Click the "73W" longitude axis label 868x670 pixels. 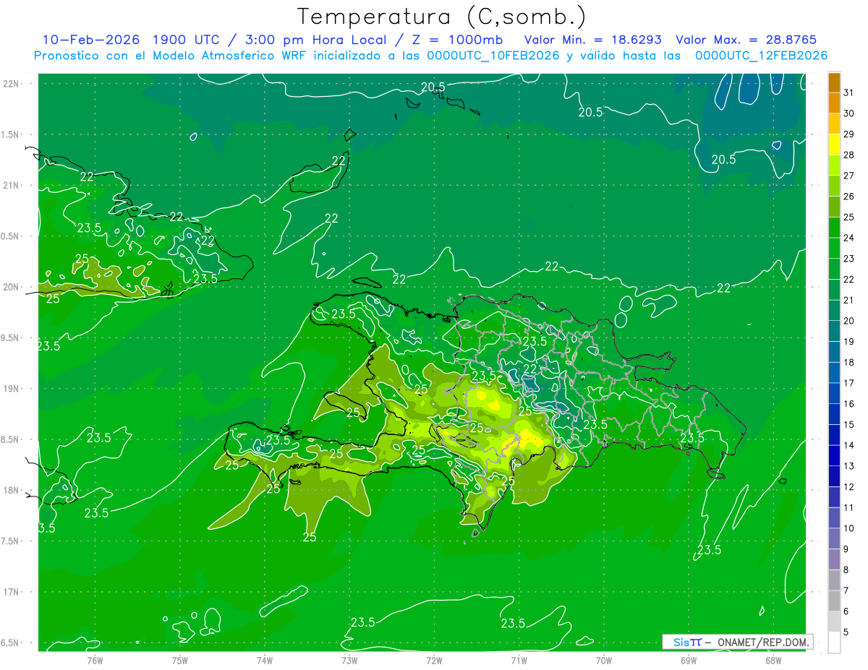click(x=349, y=661)
